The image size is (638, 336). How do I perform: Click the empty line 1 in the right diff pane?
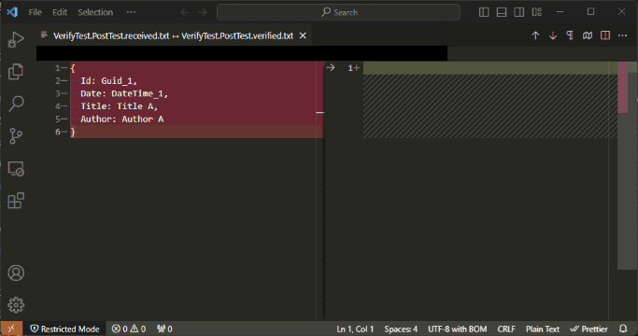[x=490, y=68]
